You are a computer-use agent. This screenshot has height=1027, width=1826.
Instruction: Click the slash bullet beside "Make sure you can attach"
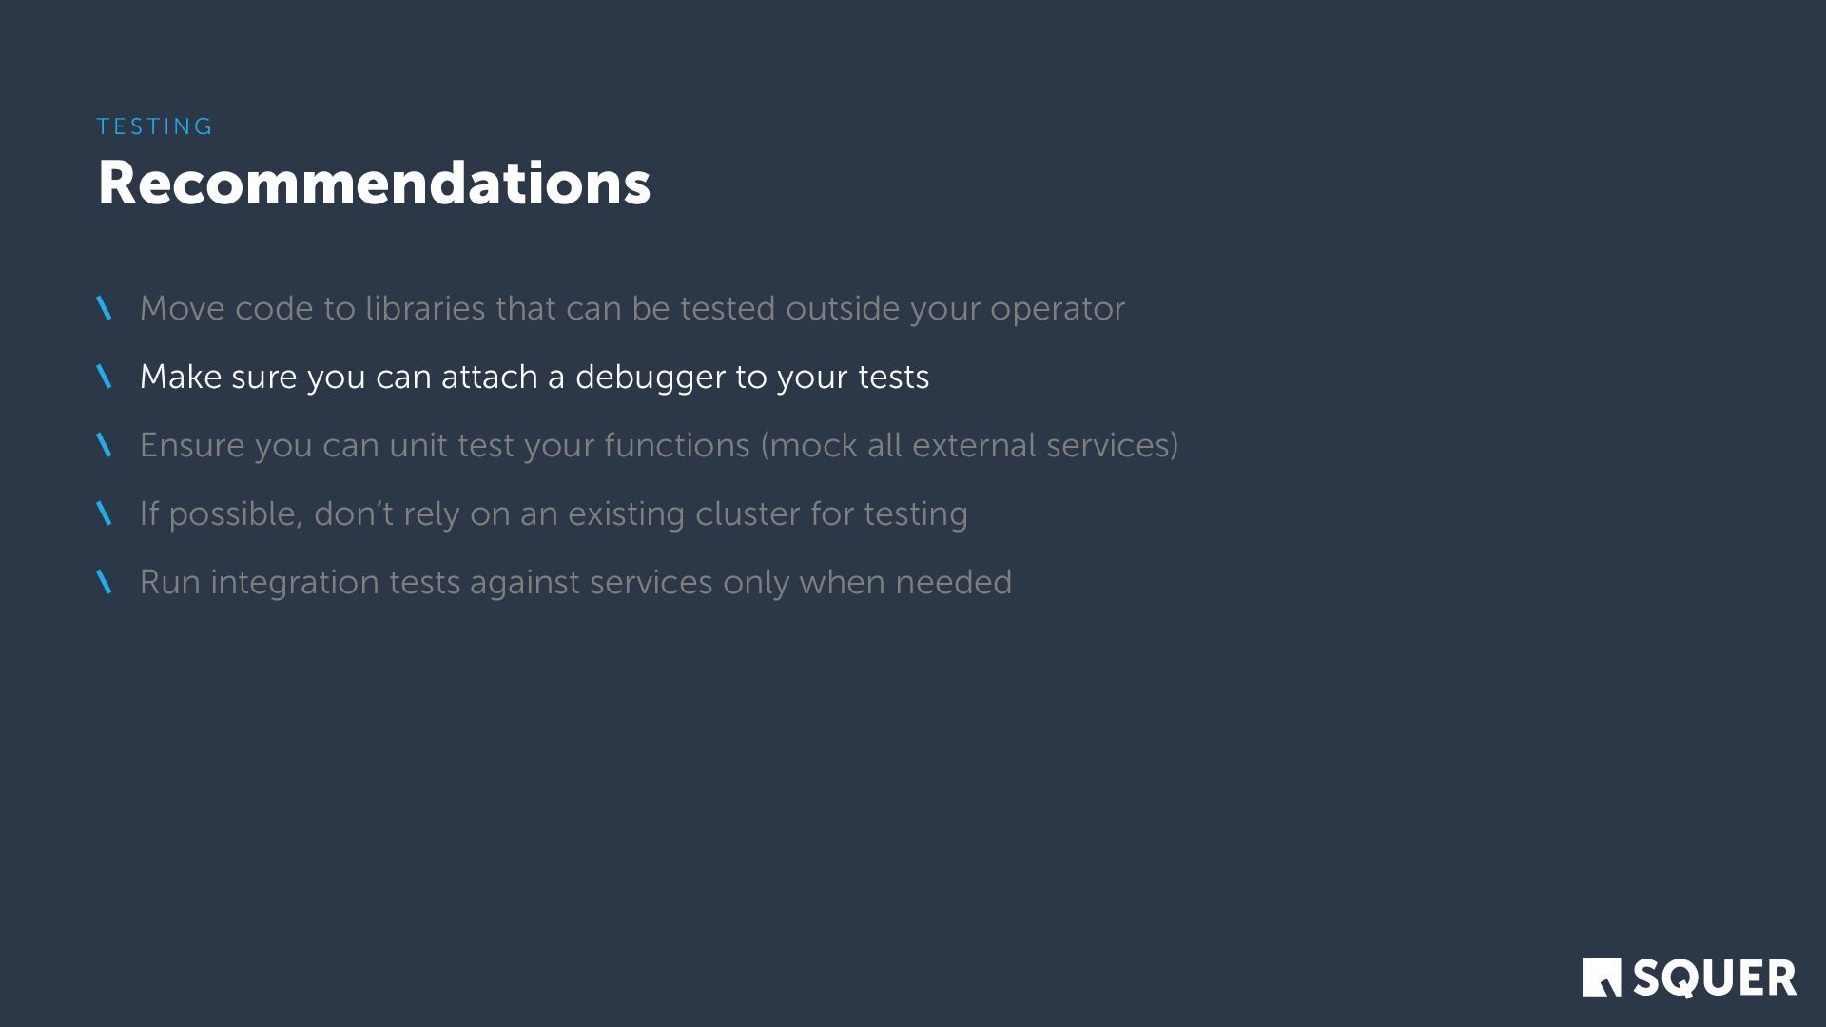pos(105,377)
